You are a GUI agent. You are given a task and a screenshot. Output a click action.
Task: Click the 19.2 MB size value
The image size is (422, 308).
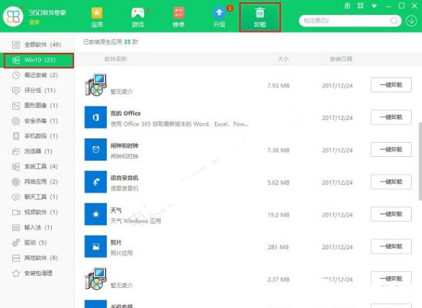click(278, 215)
